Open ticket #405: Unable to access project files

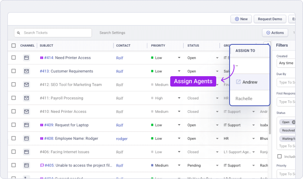click(x=78, y=165)
